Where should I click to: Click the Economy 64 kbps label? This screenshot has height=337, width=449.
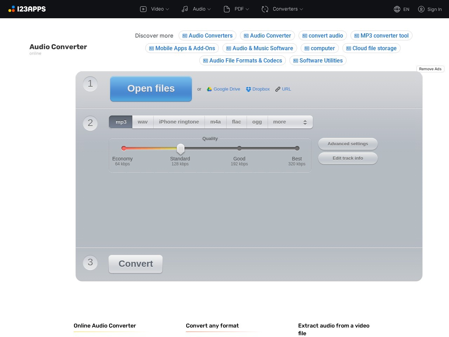(122, 161)
